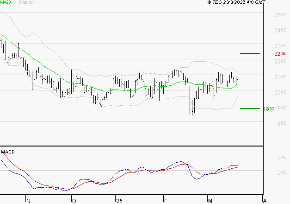
Task: Click the 25 year marker on time axis
Action: pyautogui.click(x=119, y=201)
